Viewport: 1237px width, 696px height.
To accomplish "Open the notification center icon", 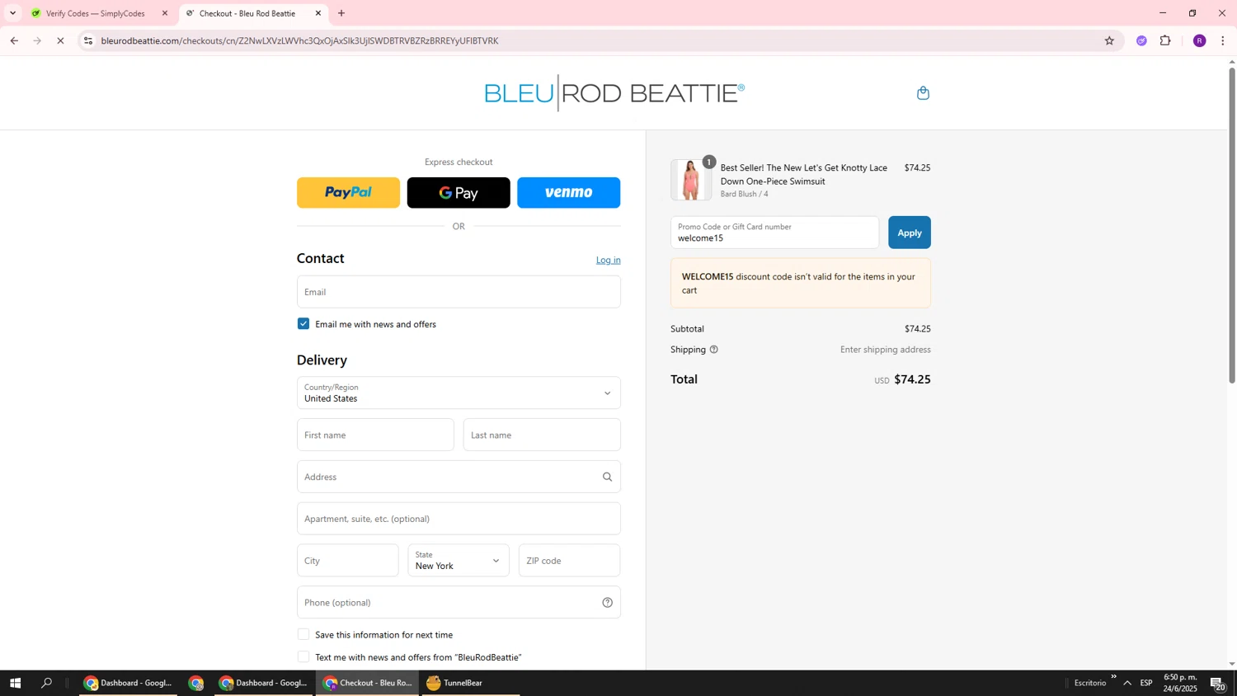I will tap(1218, 683).
